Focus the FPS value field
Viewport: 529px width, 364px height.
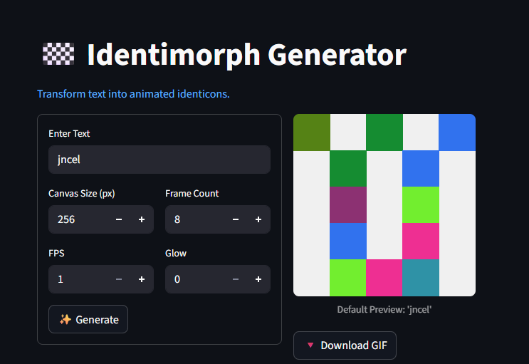click(78, 279)
